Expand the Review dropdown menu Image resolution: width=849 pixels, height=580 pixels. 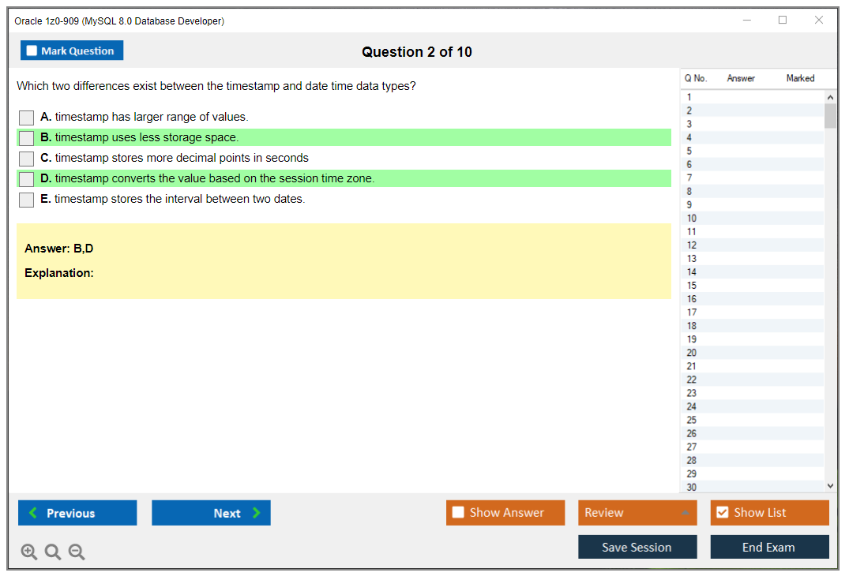[x=637, y=513]
